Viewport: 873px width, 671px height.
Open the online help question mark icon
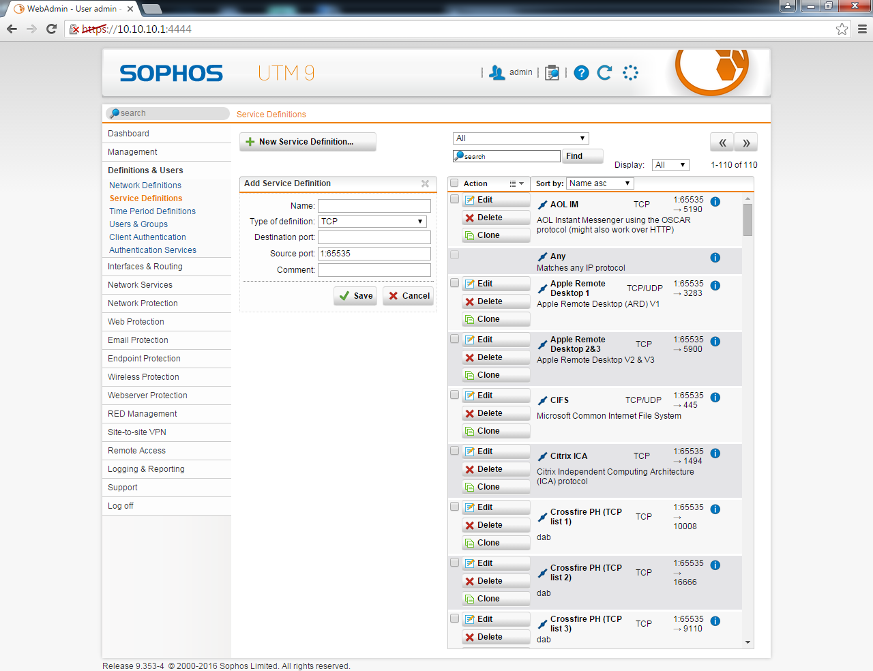pyautogui.click(x=581, y=73)
